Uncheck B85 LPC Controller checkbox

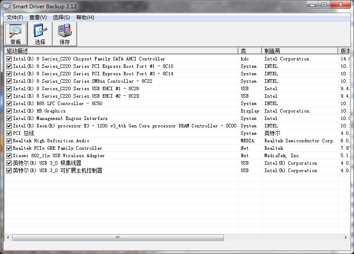coord(9,103)
